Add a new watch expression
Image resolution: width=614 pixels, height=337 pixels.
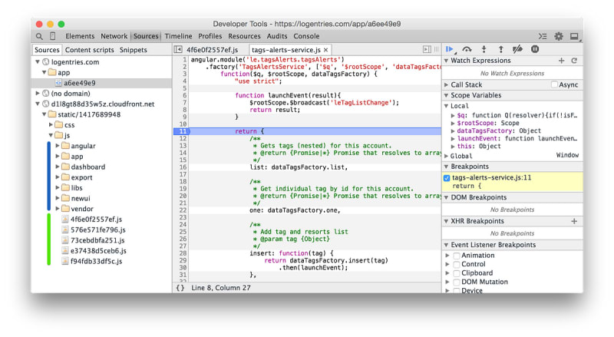(561, 61)
